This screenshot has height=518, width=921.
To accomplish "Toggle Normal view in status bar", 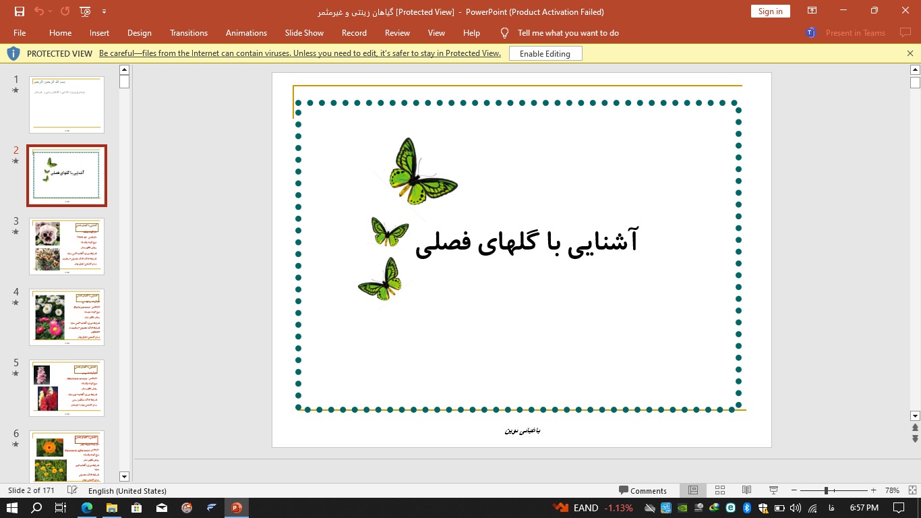I will tap(692, 490).
